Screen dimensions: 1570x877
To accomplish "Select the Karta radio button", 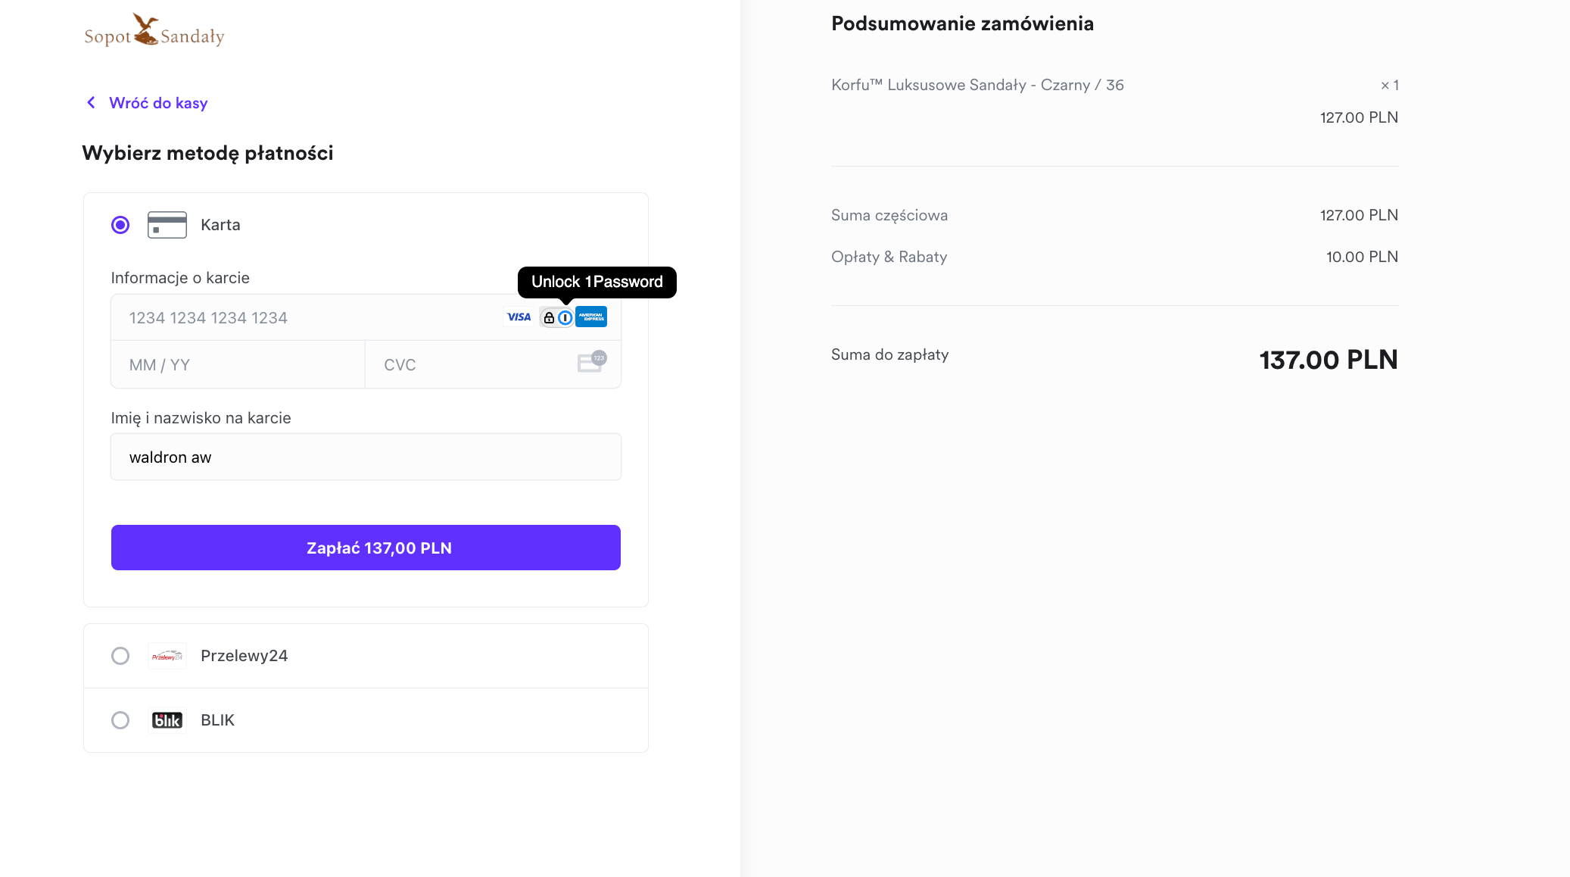I will coord(120,225).
